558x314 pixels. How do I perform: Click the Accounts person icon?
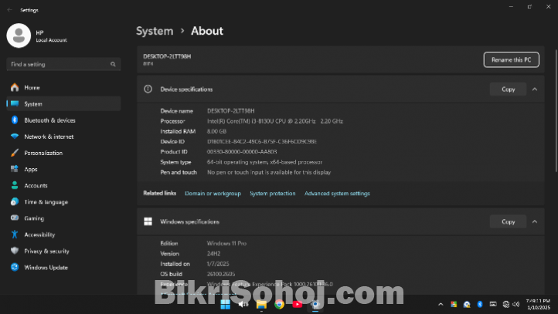click(15, 185)
